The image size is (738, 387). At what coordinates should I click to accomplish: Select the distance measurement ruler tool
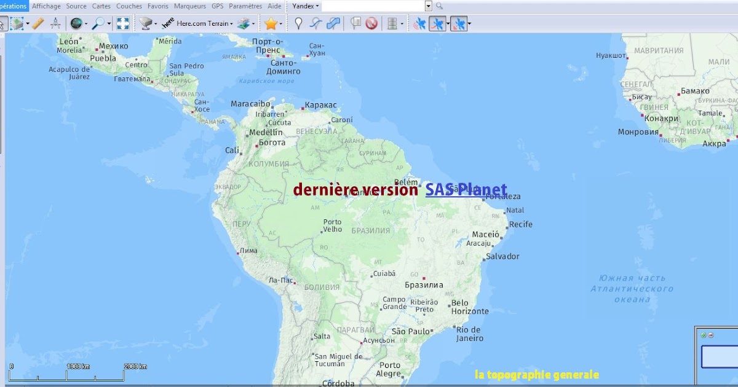click(x=37, y=24)
